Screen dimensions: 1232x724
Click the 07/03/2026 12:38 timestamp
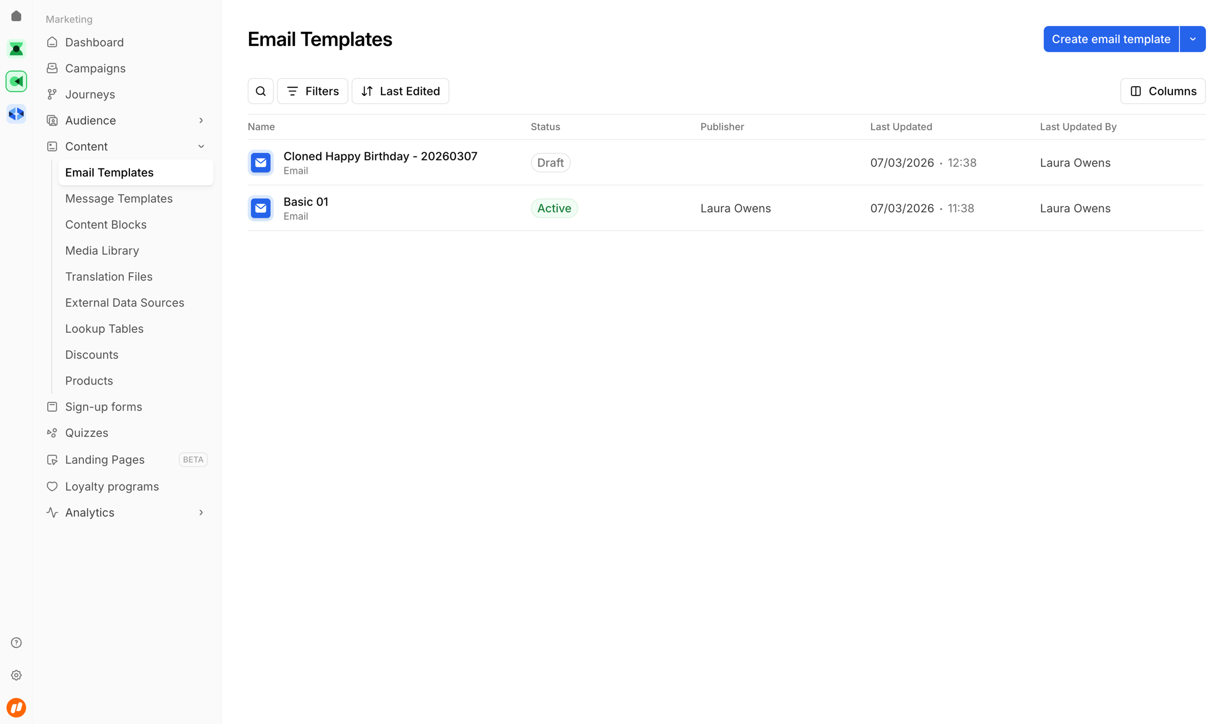[x=923, y=163]
